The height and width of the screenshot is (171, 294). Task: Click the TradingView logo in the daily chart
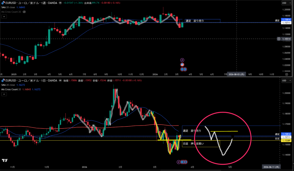coord(5,160)
